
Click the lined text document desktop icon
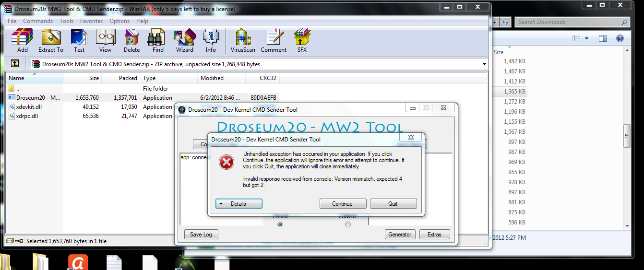click(114, 263)
